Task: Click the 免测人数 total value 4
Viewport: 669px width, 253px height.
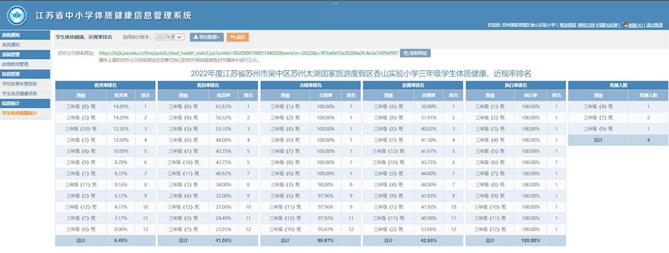Action: pos(648,141)
